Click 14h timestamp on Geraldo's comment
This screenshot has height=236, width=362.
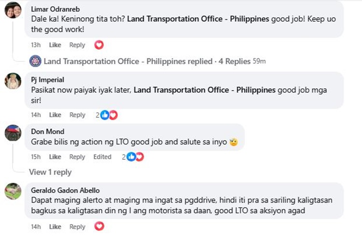click(36, 226)
